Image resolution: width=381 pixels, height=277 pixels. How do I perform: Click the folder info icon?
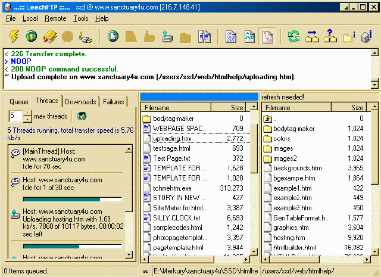pos(349,37)
